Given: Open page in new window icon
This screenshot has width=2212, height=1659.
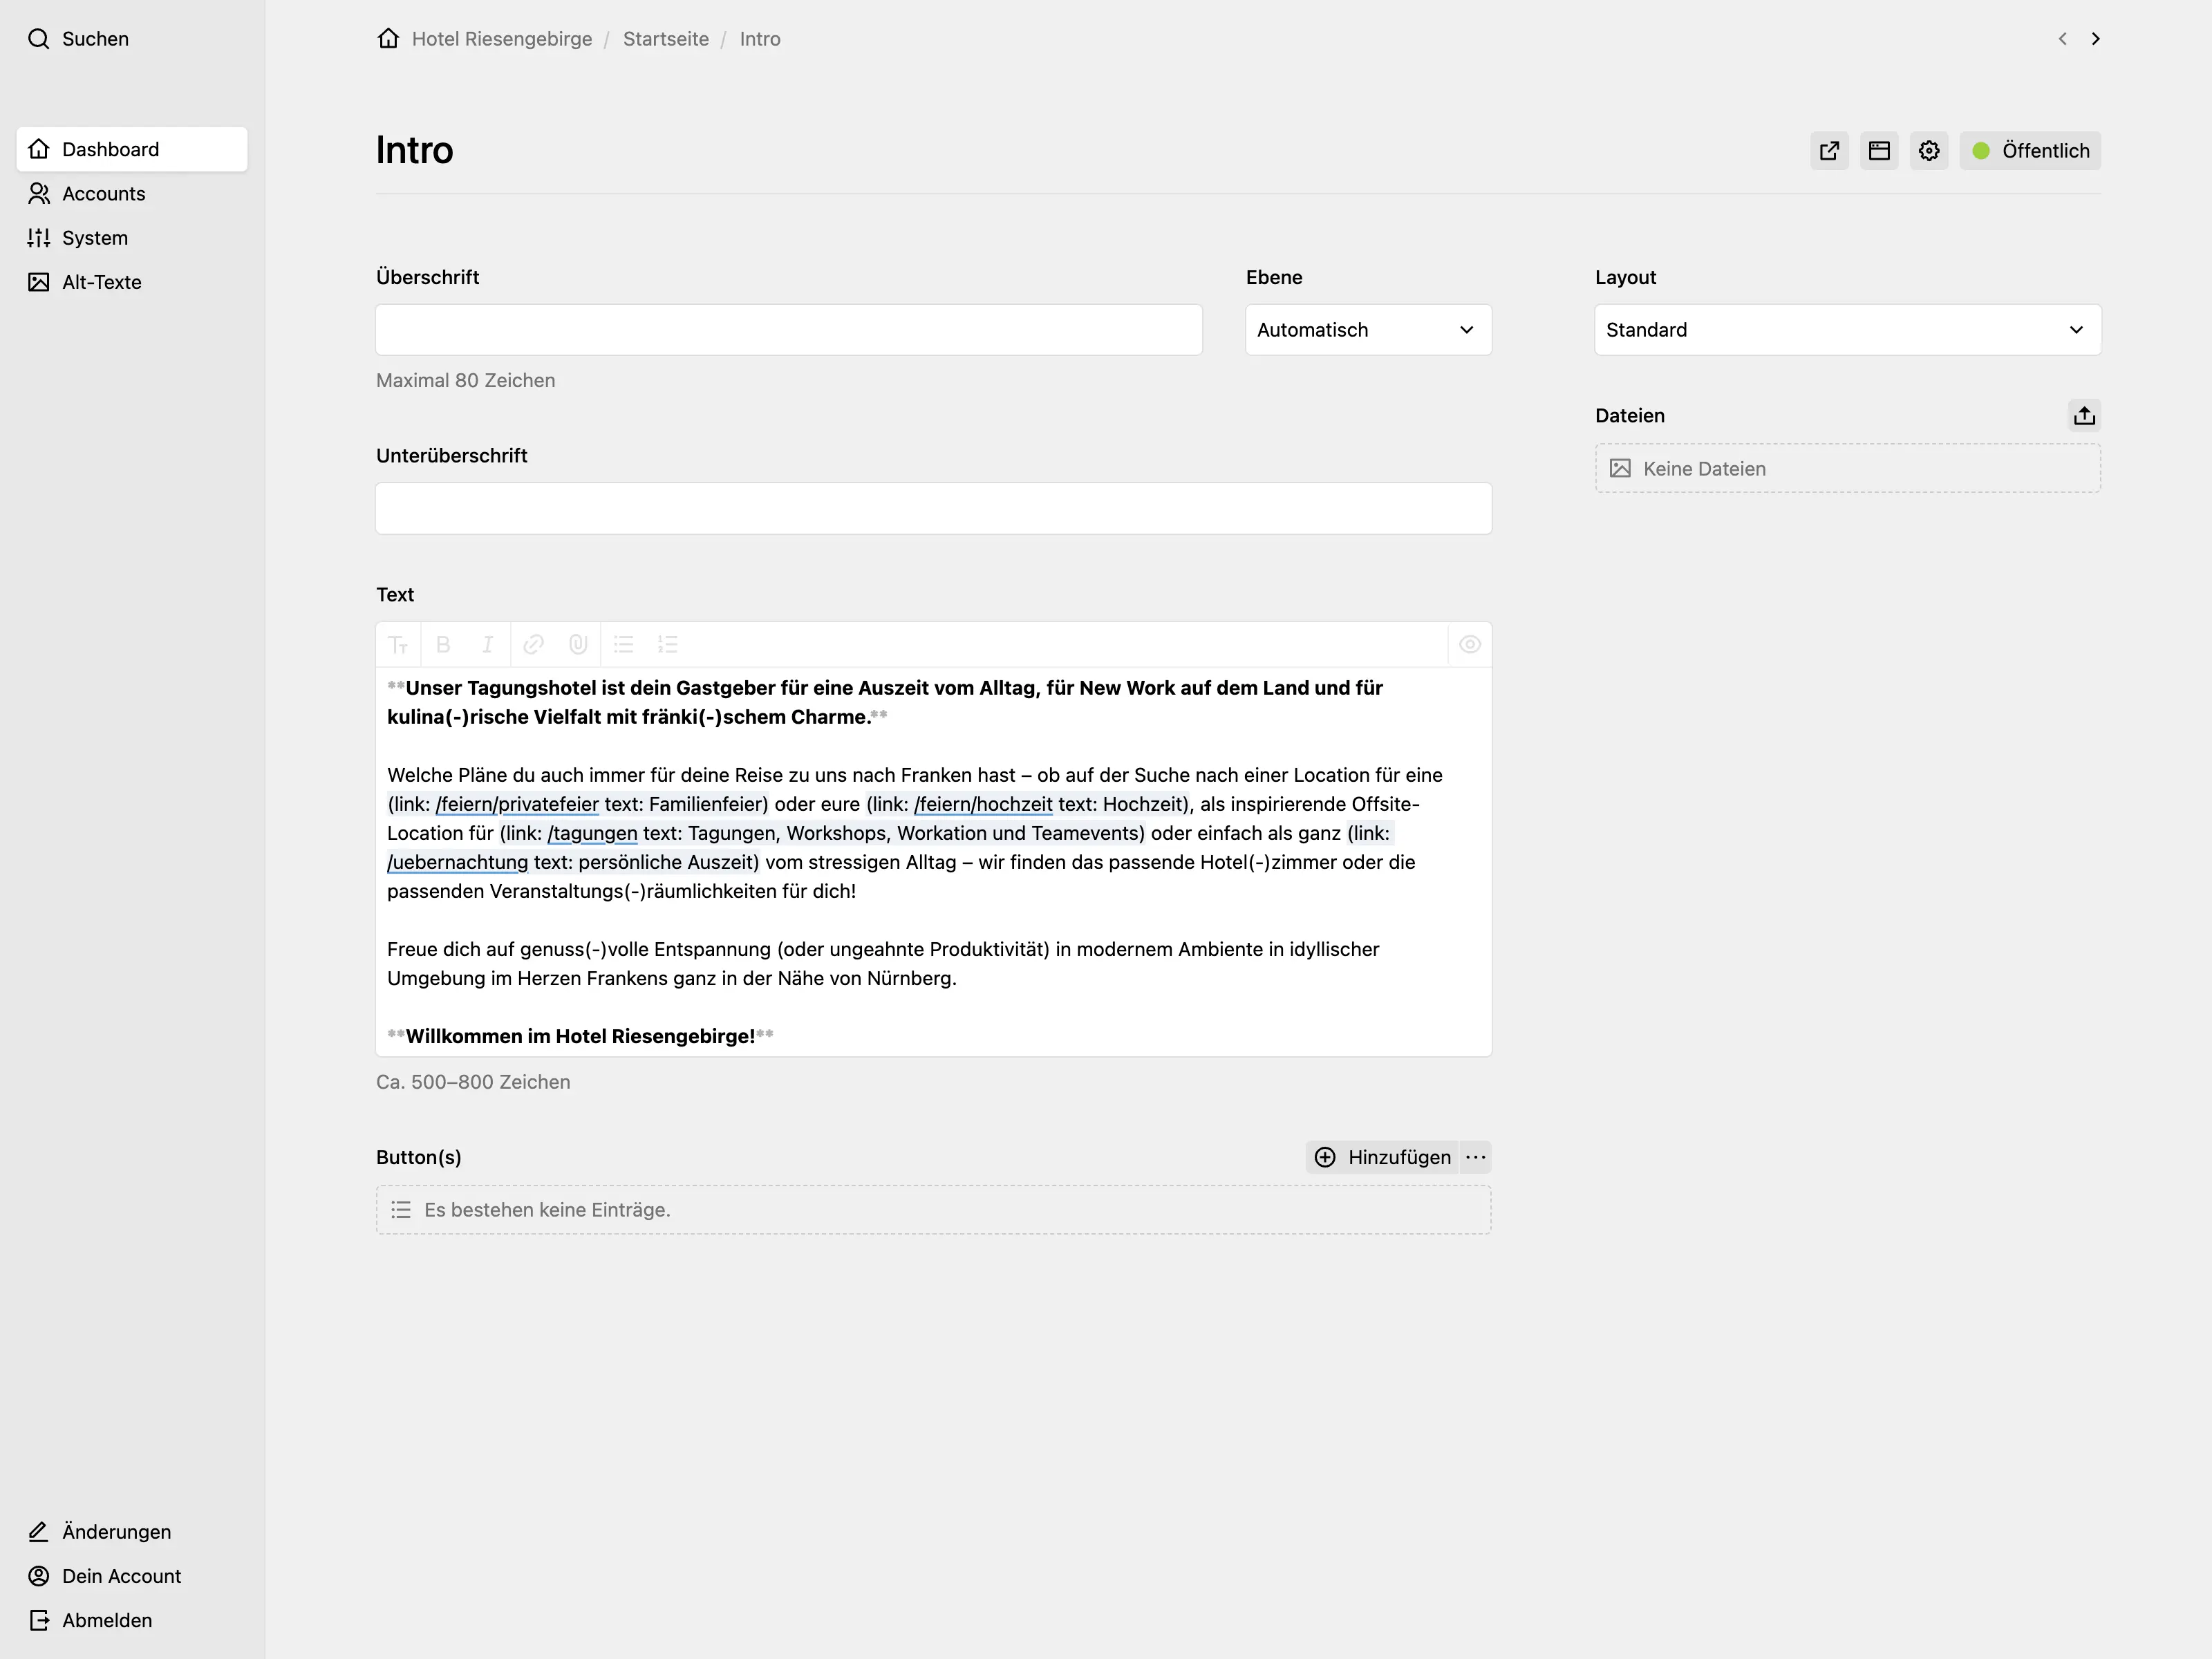Looking at the screenshot, I should [x=1829, y=151].
